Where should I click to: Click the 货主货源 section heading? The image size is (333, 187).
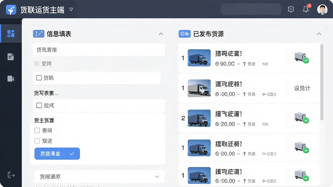pos(44,120)
